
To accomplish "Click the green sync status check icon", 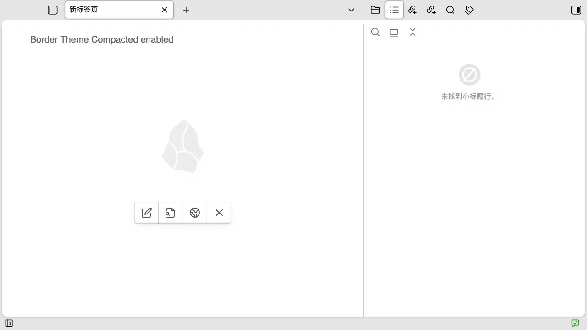I will tap(576, 324).
